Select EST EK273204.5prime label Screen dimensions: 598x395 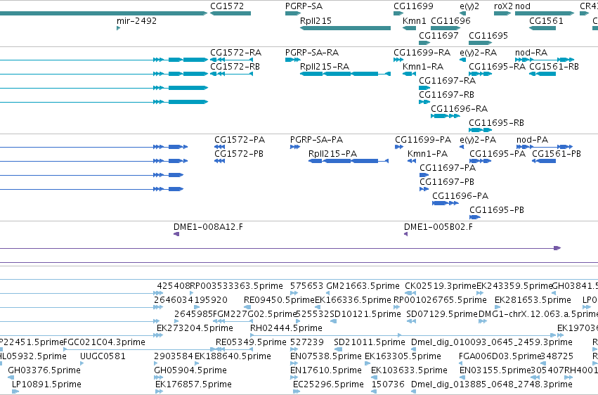coord(195,328)
